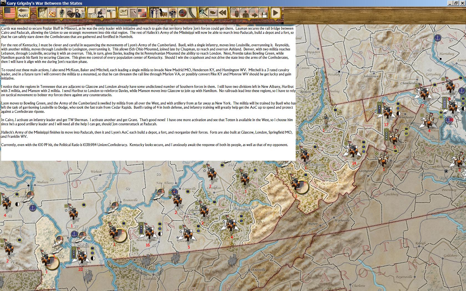
Task: Click the United States silhouette map icon
Action: [213, 12]
